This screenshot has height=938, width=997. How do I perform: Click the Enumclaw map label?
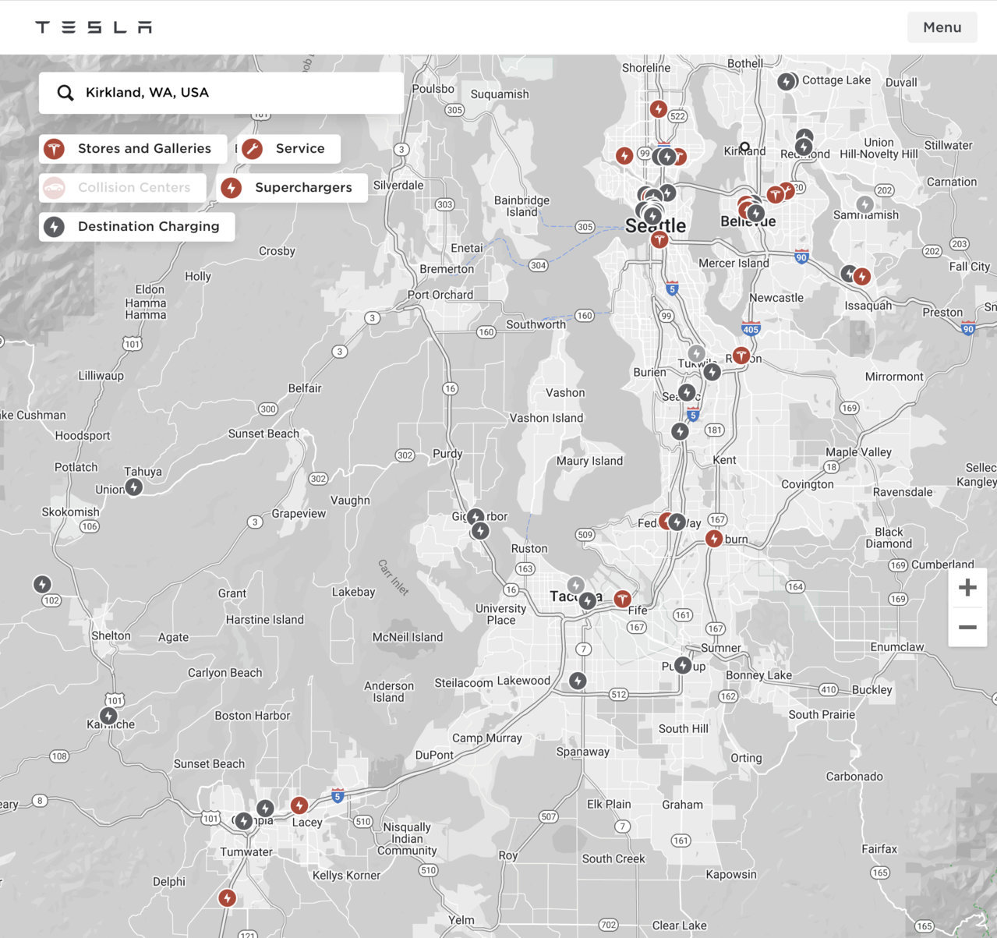pos(897,647)
